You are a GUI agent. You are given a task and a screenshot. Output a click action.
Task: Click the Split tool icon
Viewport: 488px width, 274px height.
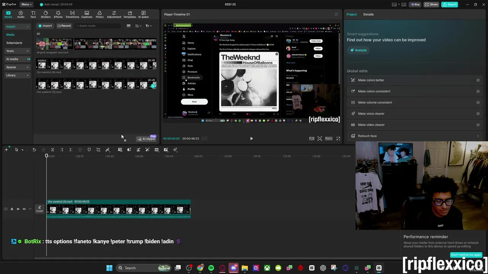coord(53,150)
